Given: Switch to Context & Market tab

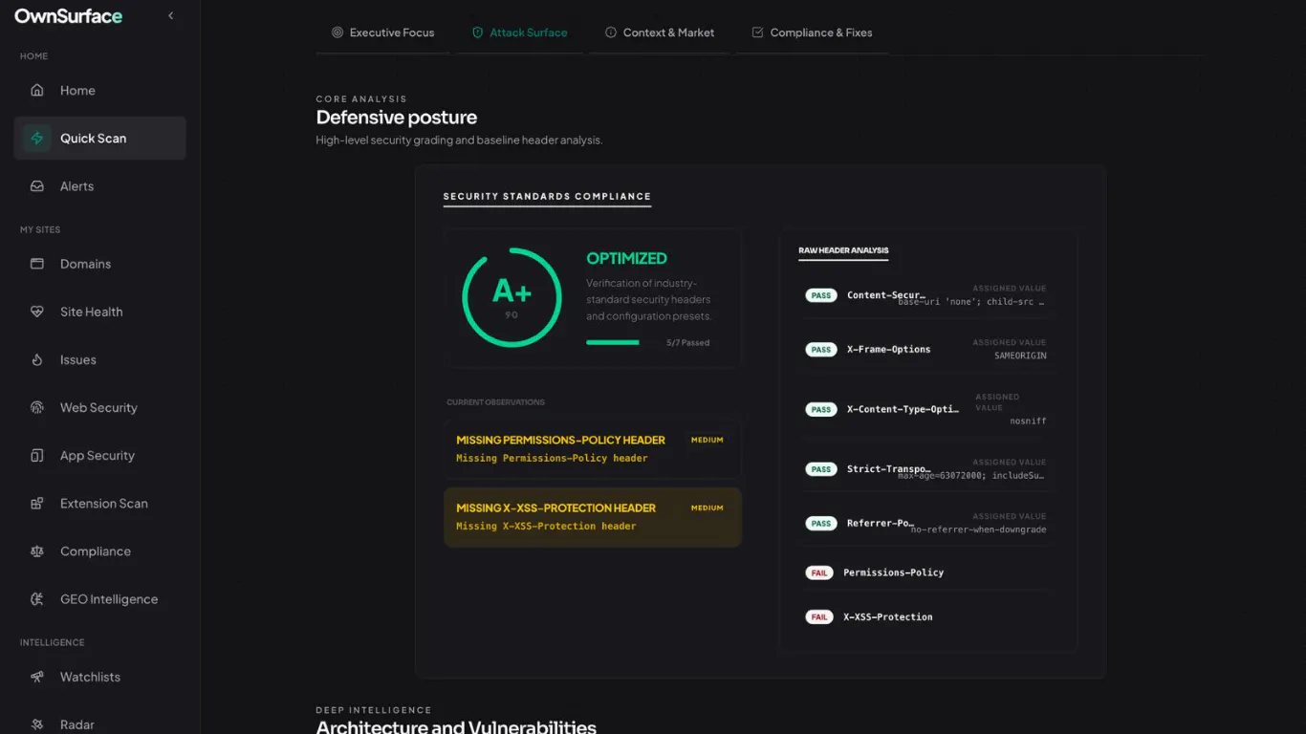Looking at the screenshot, I should [660, 32].
